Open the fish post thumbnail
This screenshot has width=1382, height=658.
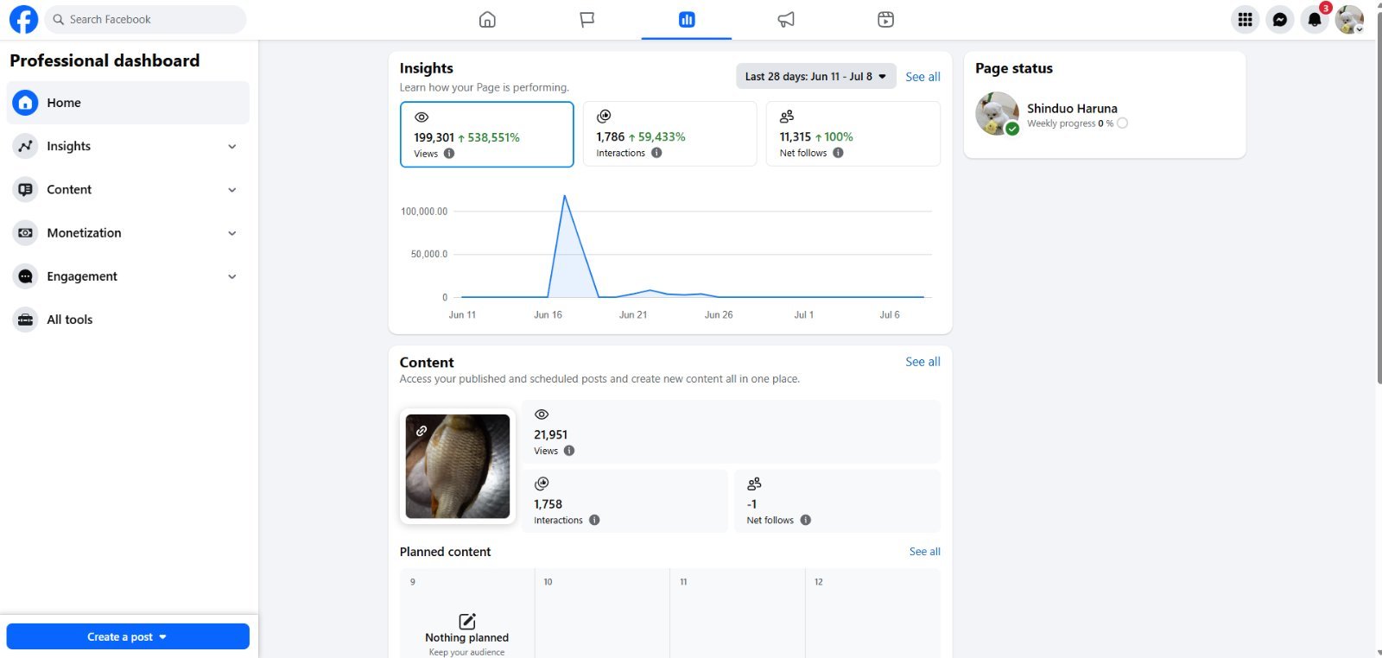point(458,466)
